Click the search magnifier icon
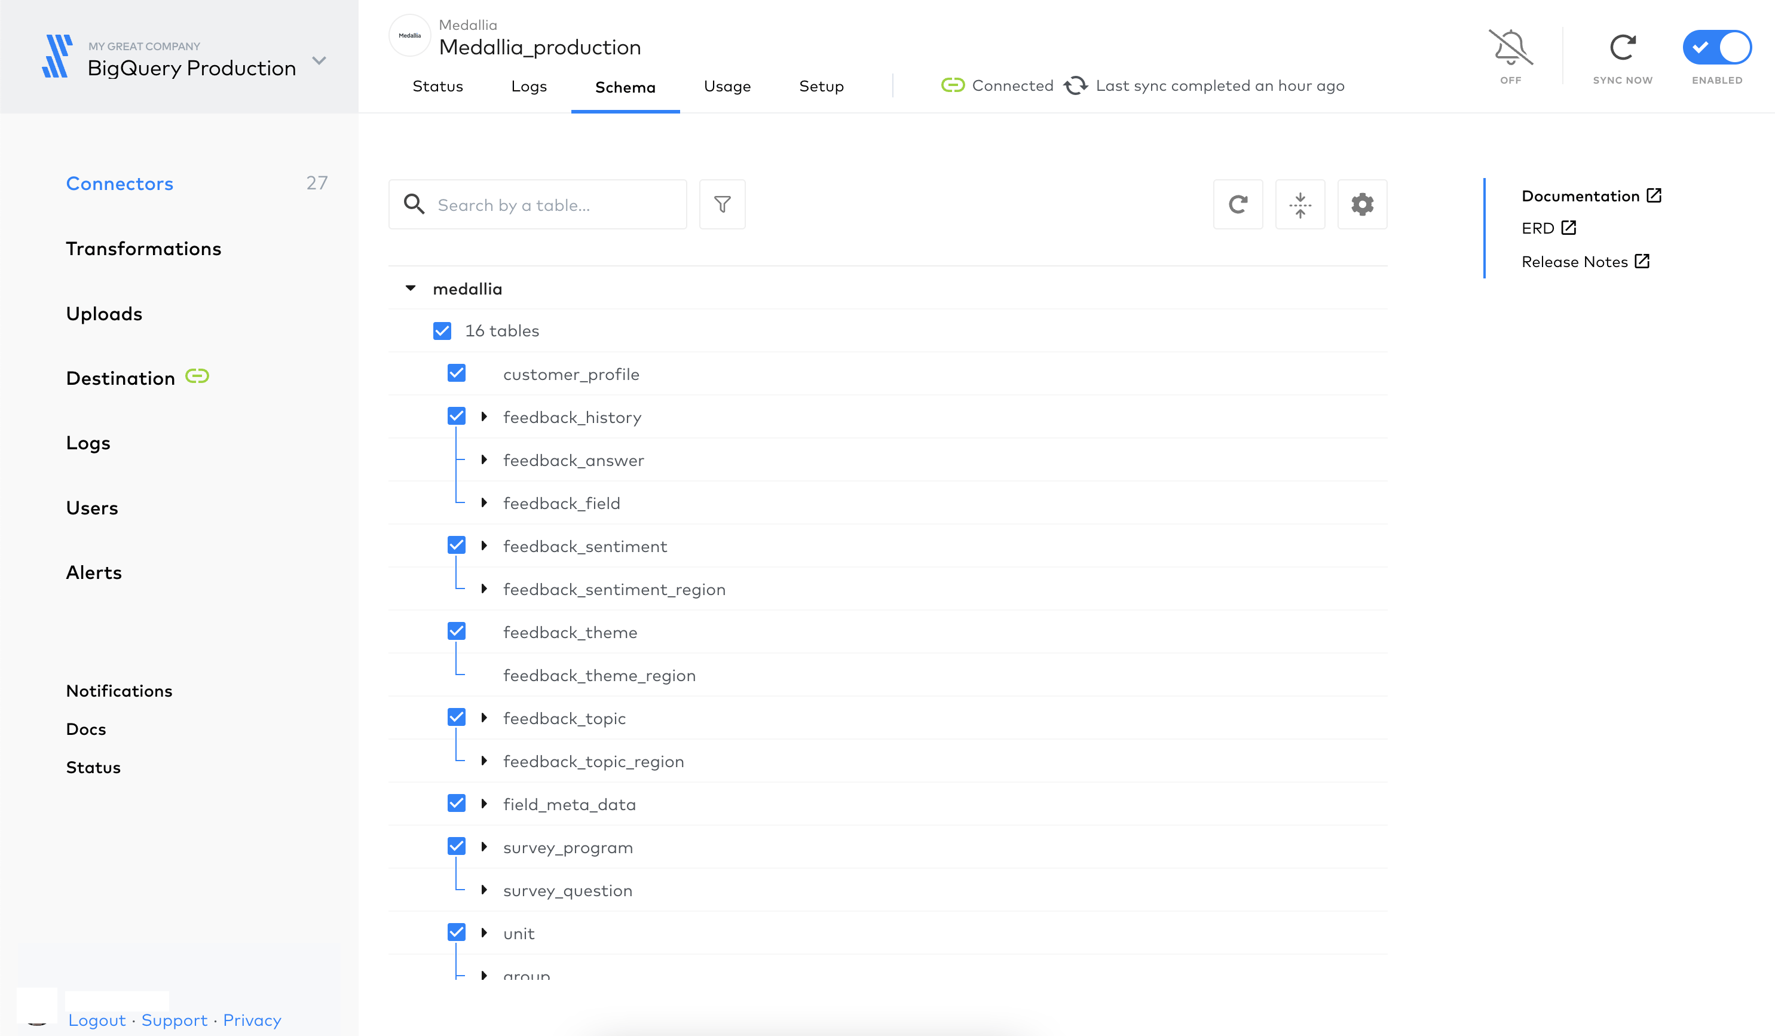1775x1036 pixels. tap(414, 204)
